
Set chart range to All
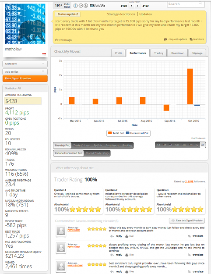pos(202,145)
